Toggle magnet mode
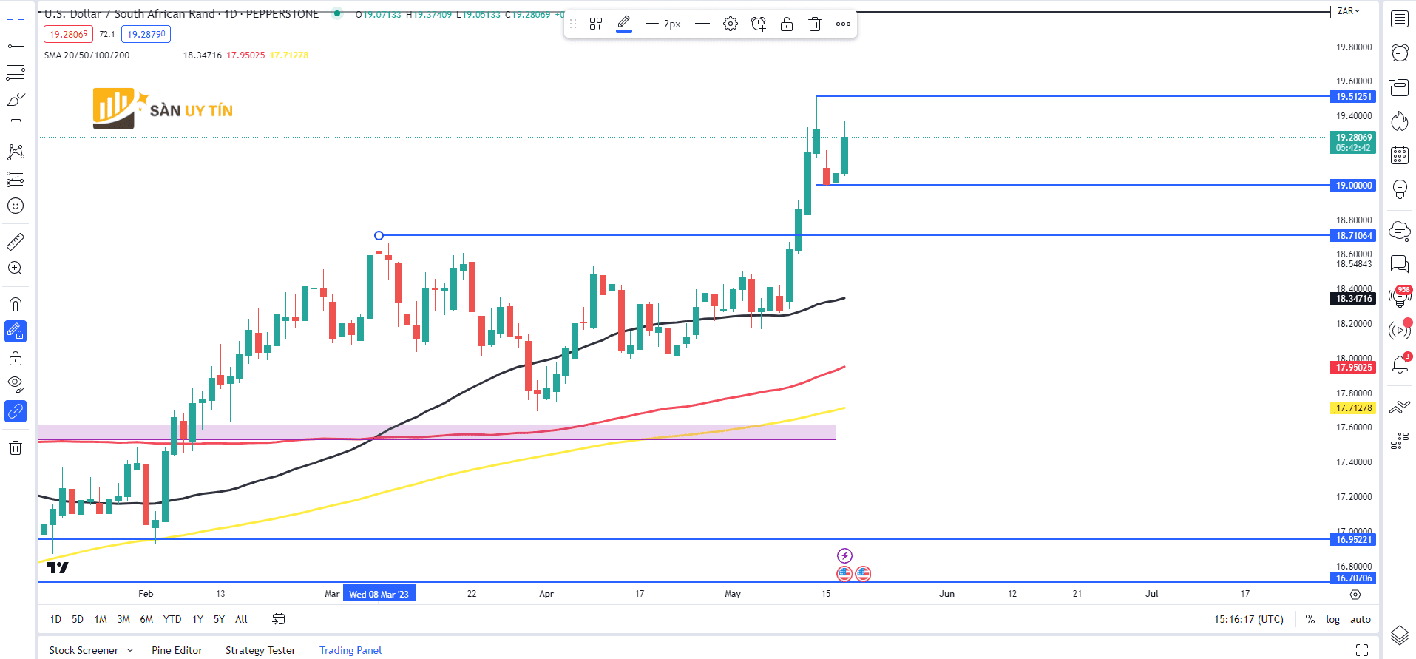Screen dimensions: 1416x659 click(16, 305)
